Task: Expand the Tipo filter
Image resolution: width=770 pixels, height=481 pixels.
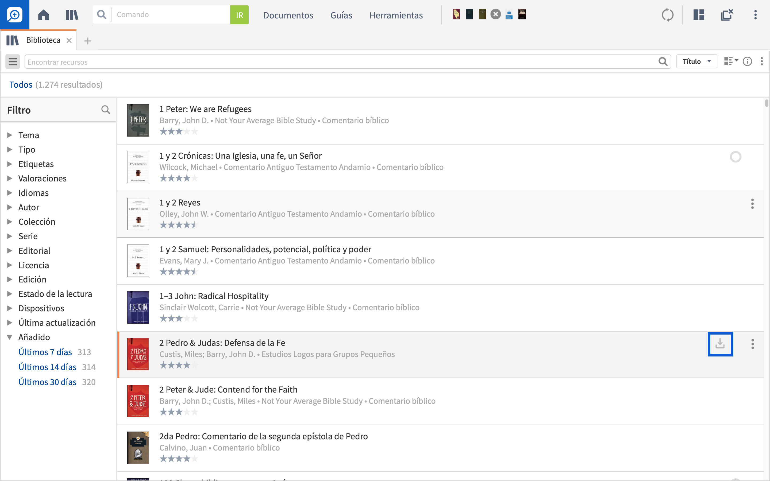Action: point(10,150)
